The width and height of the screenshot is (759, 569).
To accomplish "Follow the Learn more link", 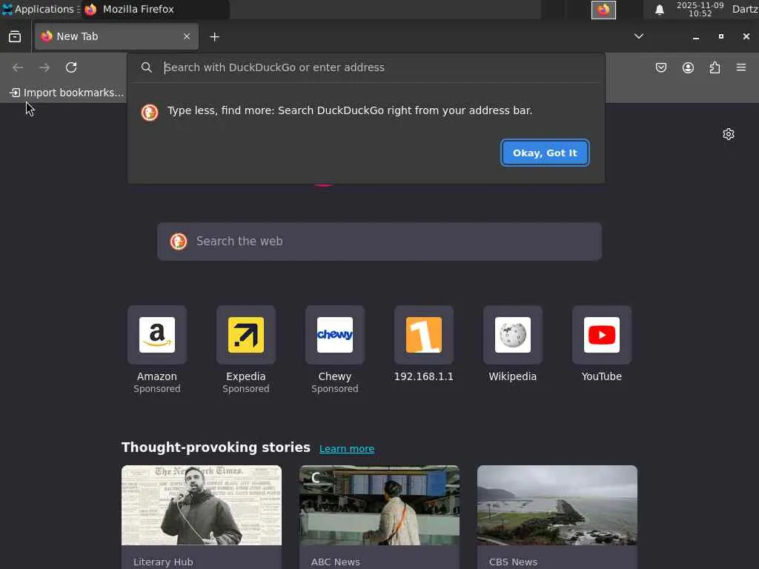I will [347, 449].
